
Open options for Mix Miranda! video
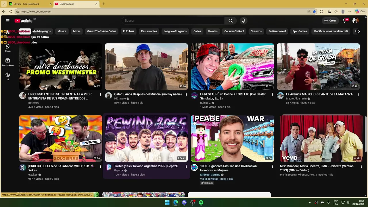pyautogui.click(x=361, y=166)
